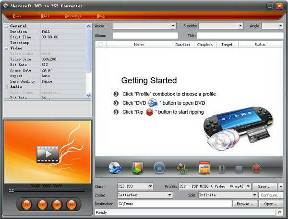Select the Duration value Full

46,32
